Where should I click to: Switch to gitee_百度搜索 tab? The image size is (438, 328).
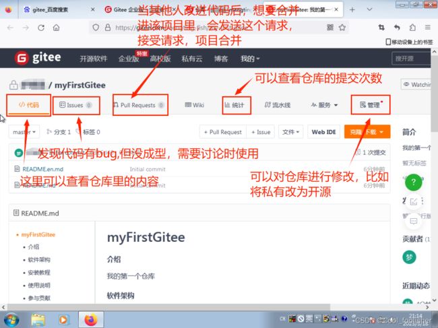tap(51, 10)
